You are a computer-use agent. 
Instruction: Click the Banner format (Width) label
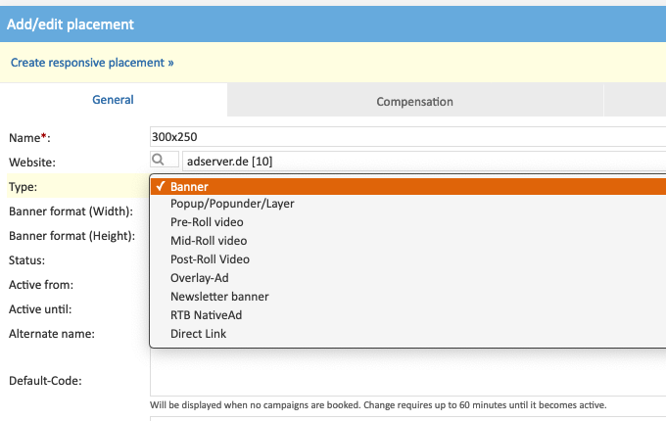coord(71,211)
